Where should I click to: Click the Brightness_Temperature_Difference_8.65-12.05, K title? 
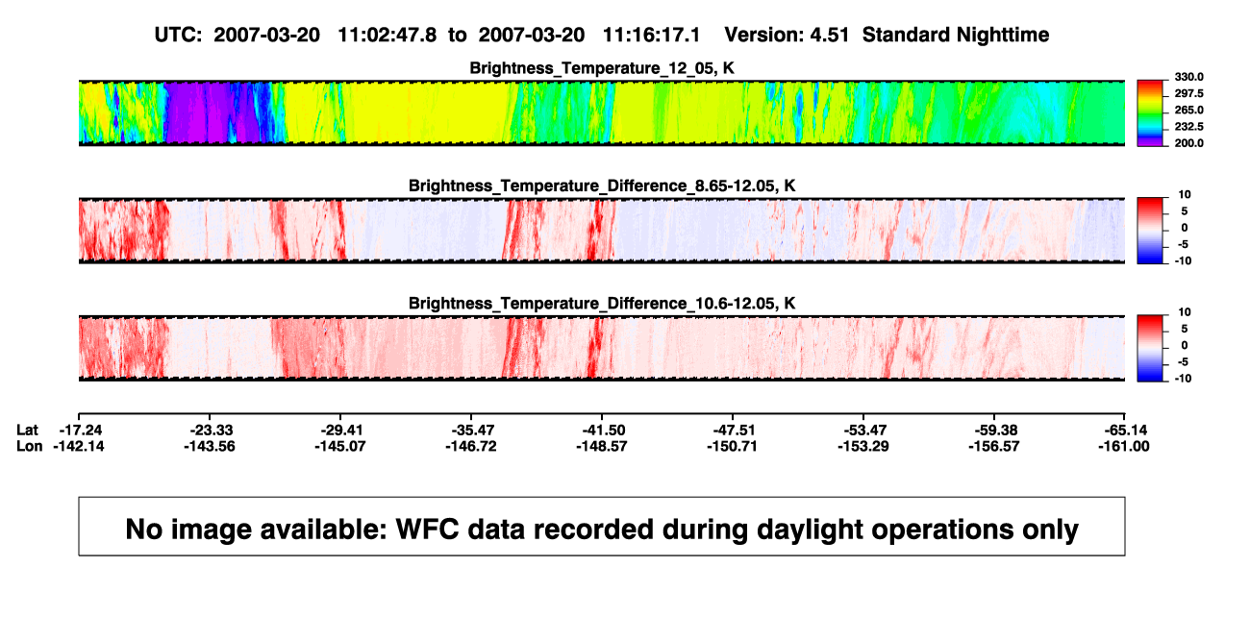point(602,185)
